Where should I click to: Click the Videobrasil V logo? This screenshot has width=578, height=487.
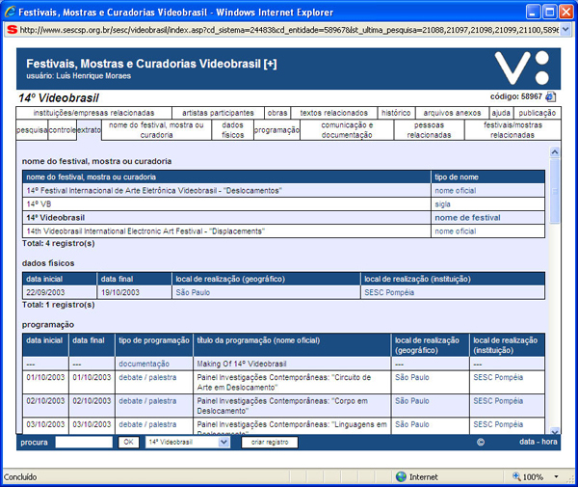click(x=522, y=68)
